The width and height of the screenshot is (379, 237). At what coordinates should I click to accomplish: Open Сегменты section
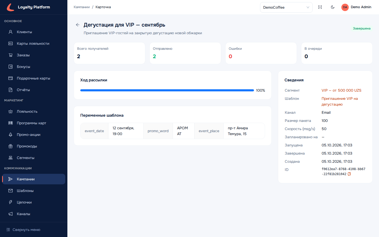(34, 158)
